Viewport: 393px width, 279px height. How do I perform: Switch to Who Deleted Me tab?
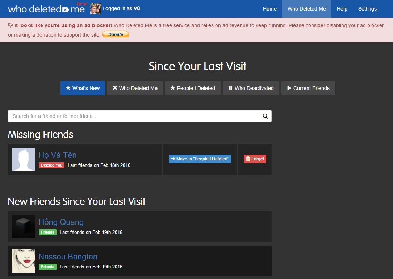(x=135, y=88)
